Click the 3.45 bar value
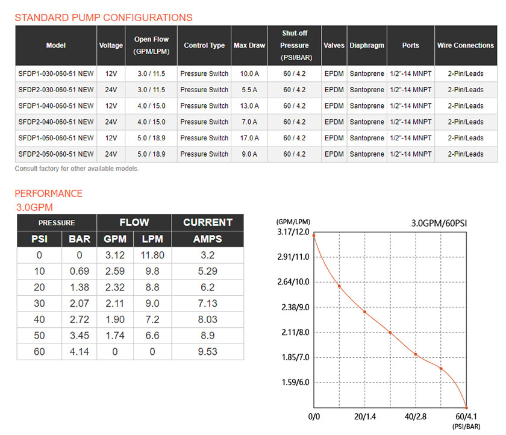 tap(80, 336)
